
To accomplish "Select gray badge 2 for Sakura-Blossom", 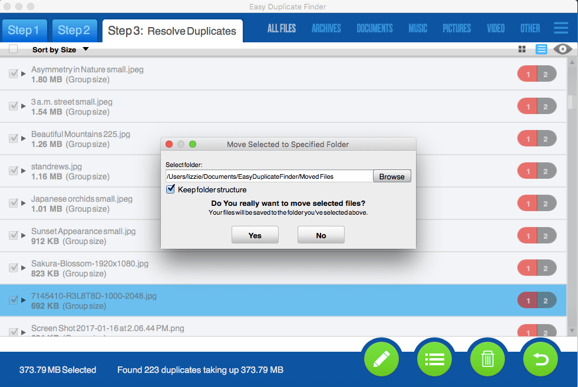I will [x=547, y=268].
